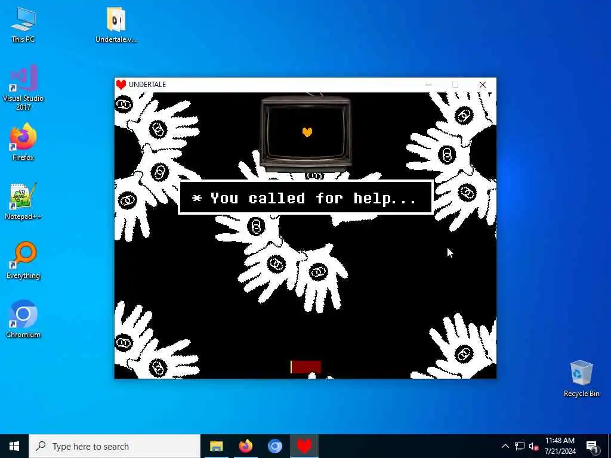The image size is (611, 458).
Task: Open the notification center icon
Action: click(592, 446)
